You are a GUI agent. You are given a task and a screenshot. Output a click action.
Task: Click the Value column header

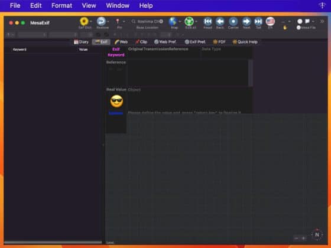point(83,50)
